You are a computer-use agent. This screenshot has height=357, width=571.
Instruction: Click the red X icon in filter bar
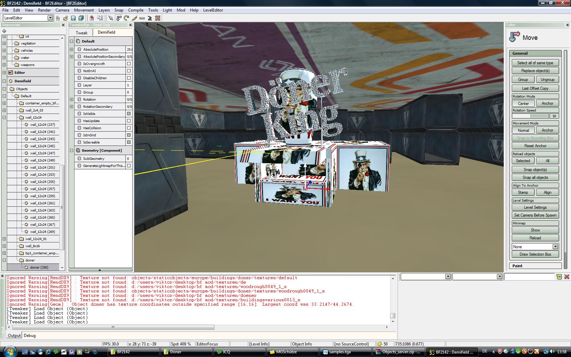[567, 277]
